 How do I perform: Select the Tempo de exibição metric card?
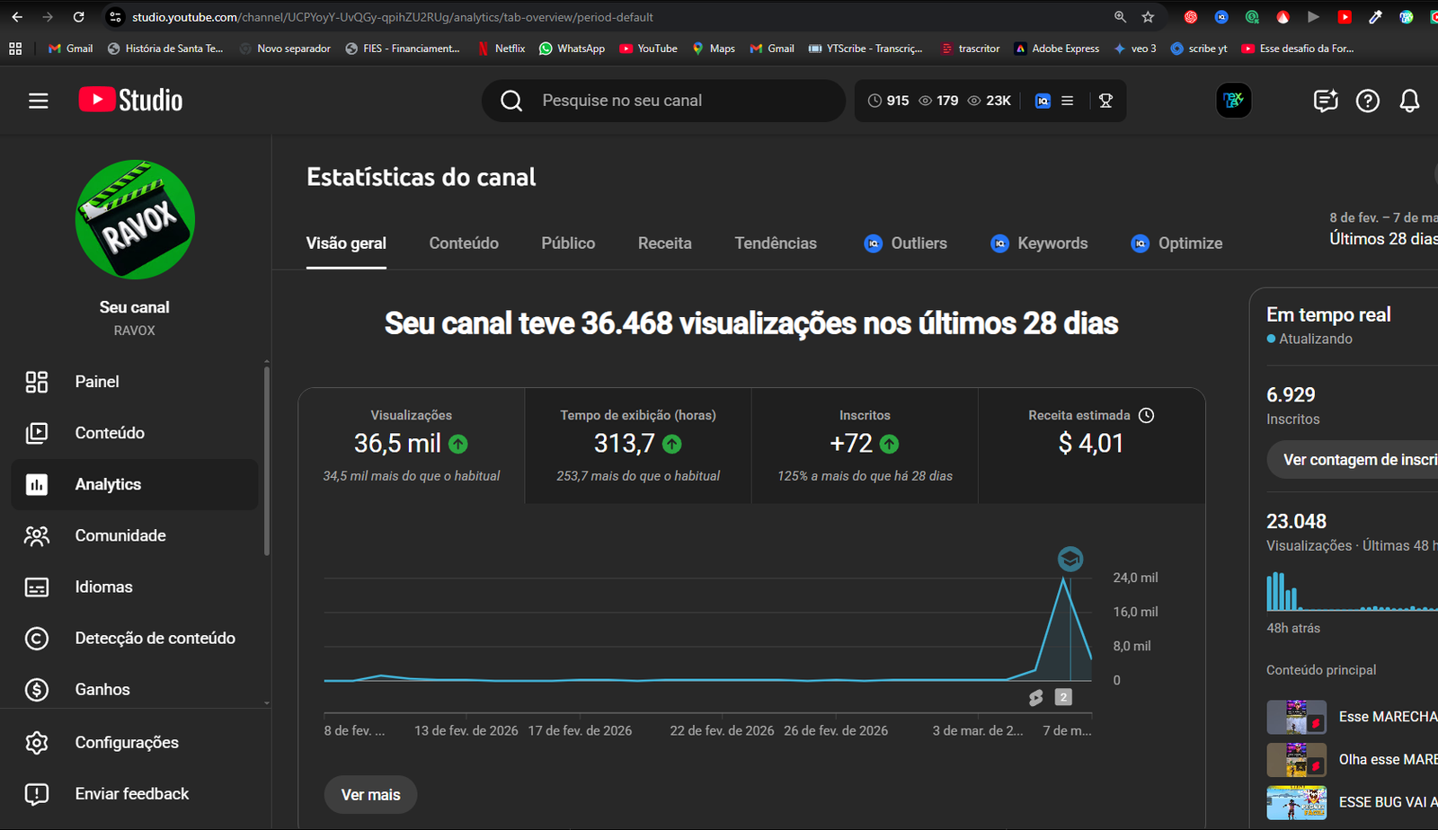click(x=638, y=446)
